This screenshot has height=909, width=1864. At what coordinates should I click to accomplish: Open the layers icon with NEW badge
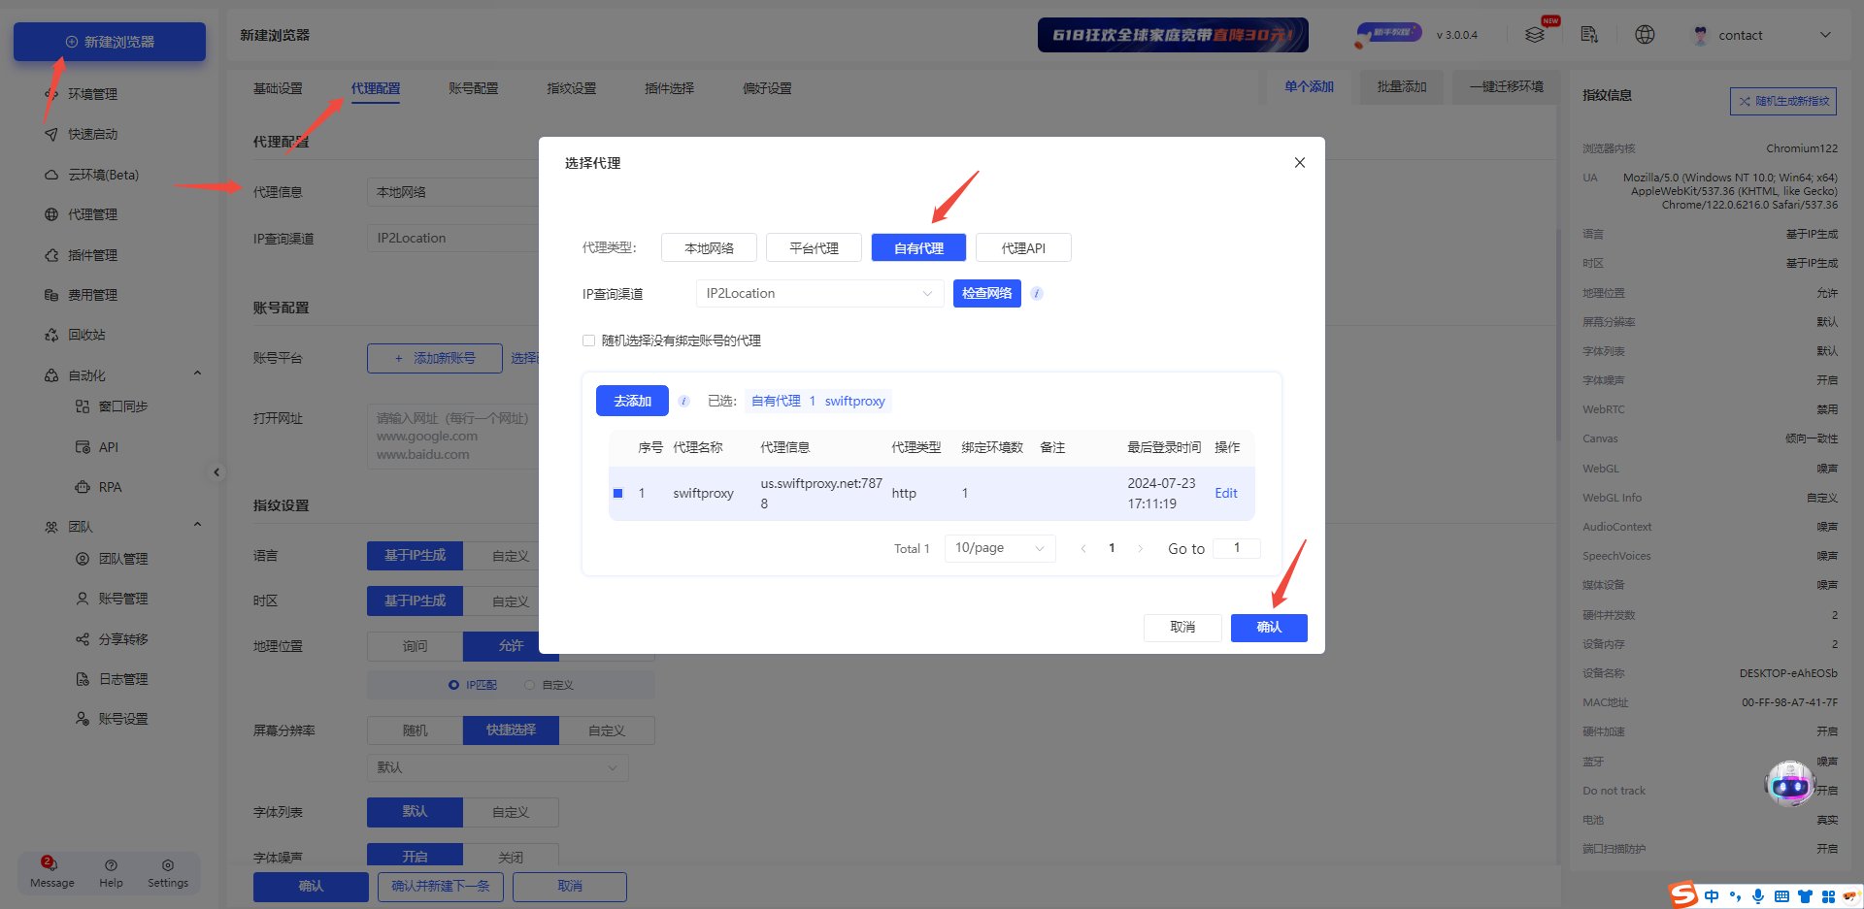pos(1535,35)
